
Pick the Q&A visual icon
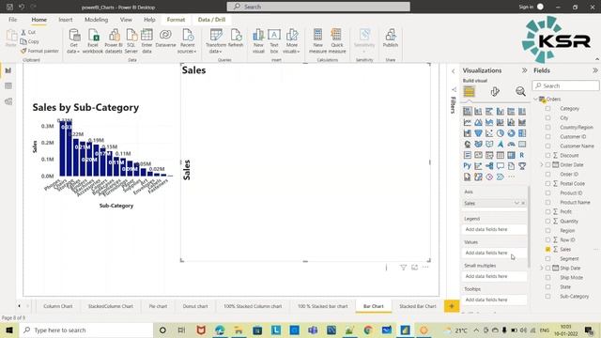501,166
